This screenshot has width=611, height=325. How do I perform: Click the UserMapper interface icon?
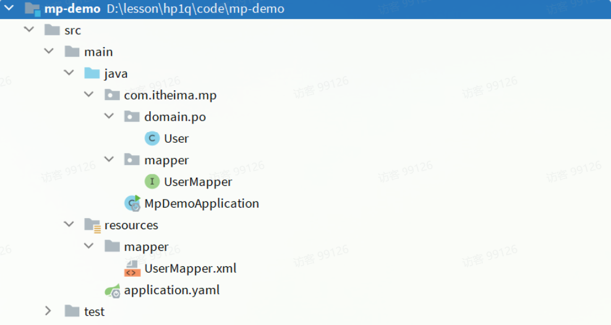[152, 182]
